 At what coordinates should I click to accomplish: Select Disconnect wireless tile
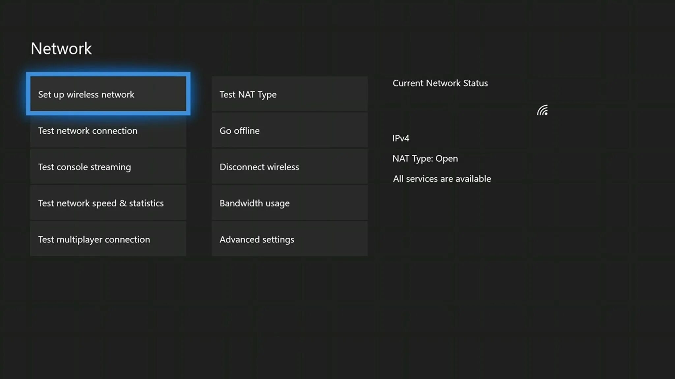[x=289, y=167]
